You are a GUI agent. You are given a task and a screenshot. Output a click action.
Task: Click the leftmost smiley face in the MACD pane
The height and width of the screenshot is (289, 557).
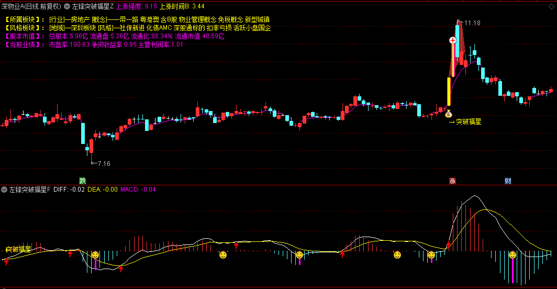tap(95, 255)
